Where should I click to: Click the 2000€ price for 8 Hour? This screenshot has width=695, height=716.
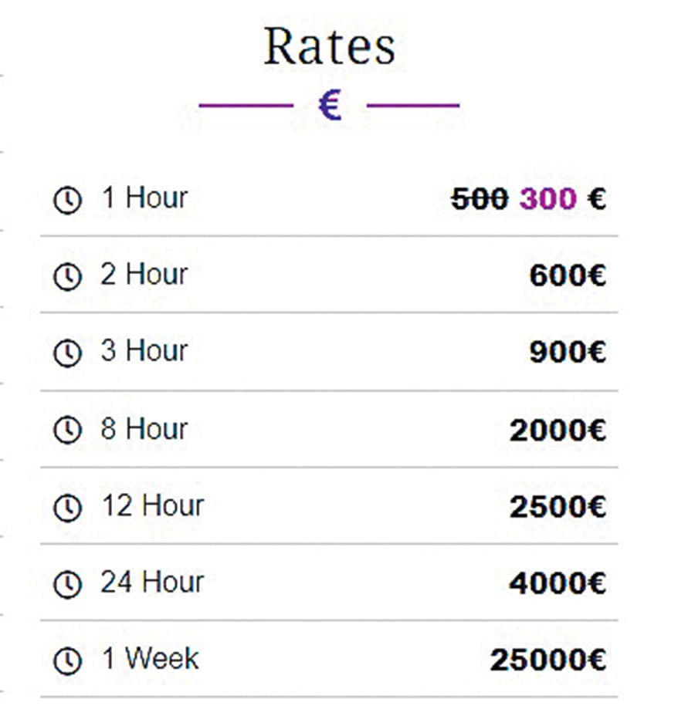pyautogui.click(x=558, y=431)
